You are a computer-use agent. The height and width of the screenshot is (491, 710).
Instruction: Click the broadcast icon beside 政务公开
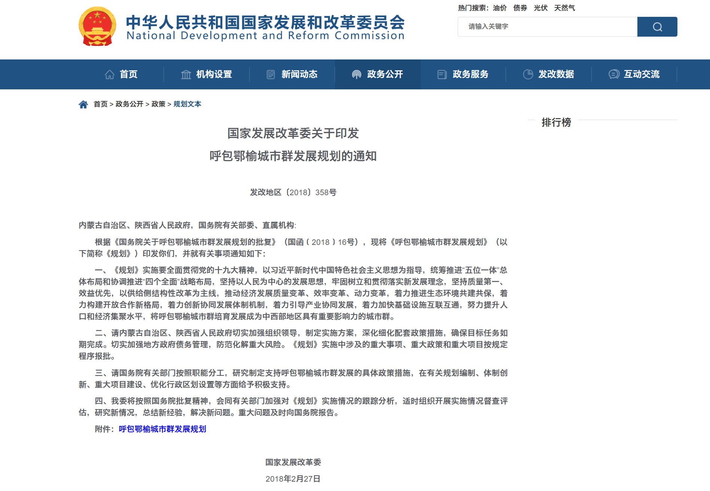(x=357, y=74)
